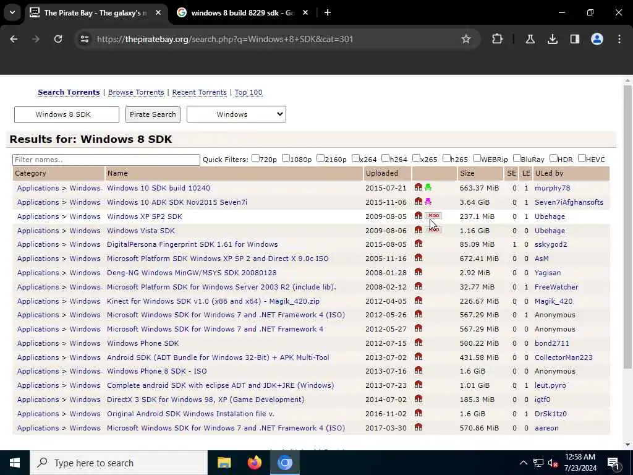Click the Pirate Search button
Screen dimensions: 633x475
click(x=153, y=114)
